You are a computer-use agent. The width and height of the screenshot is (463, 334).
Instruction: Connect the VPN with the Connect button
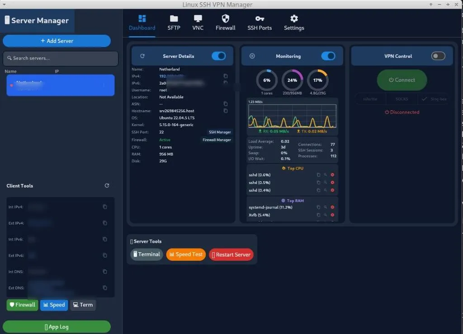click(x=402, y=80)
